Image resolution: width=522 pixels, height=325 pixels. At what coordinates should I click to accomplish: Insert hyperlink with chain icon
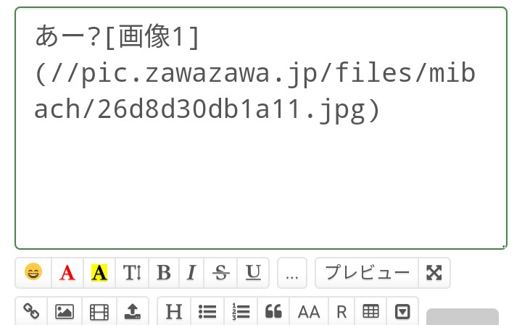click(31, 311)
